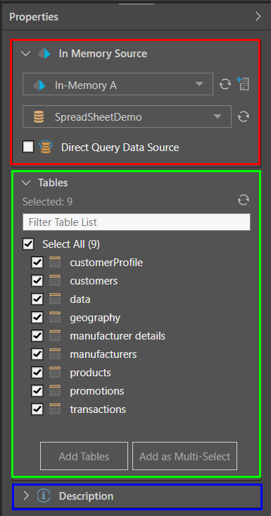The image size is (271, 516).
Task: Open the In-Memory A server dropdown
Action: (x=118, y=84)
